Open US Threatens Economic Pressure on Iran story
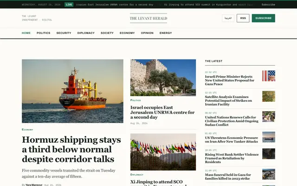The image size is (297, 186). (232, 139)
